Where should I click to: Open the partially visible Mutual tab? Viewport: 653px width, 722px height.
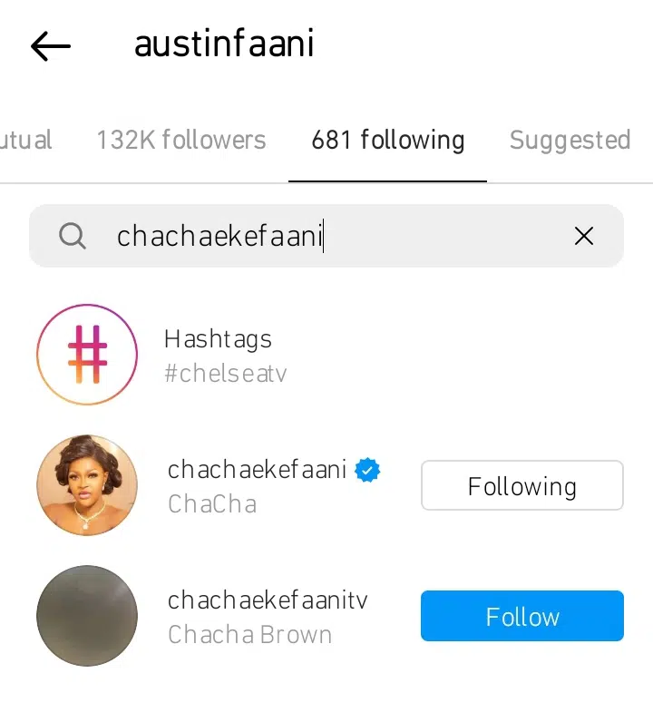point(25,140)
